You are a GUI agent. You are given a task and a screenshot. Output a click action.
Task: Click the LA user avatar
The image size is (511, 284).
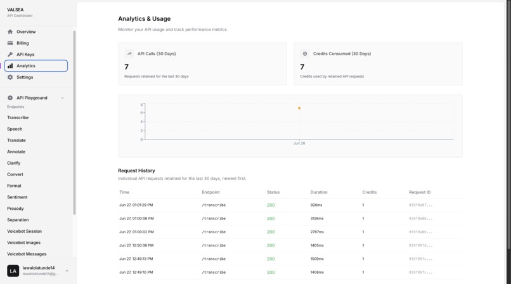(13, 271)
